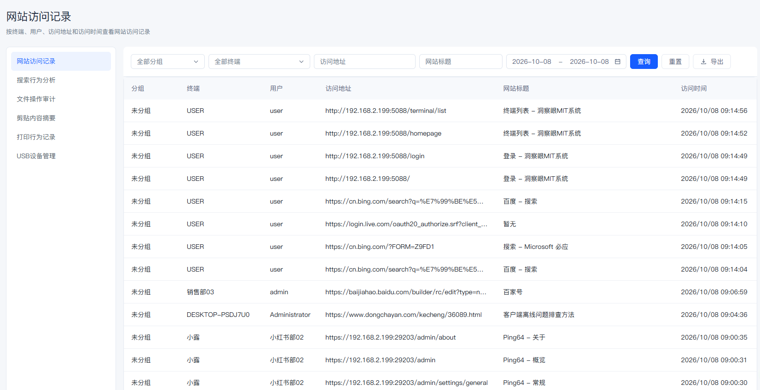Click title 搜索 – Microsoft 必应
This screenshot has width=760, height=390.
pyautogui.click(x=536, y=247)
